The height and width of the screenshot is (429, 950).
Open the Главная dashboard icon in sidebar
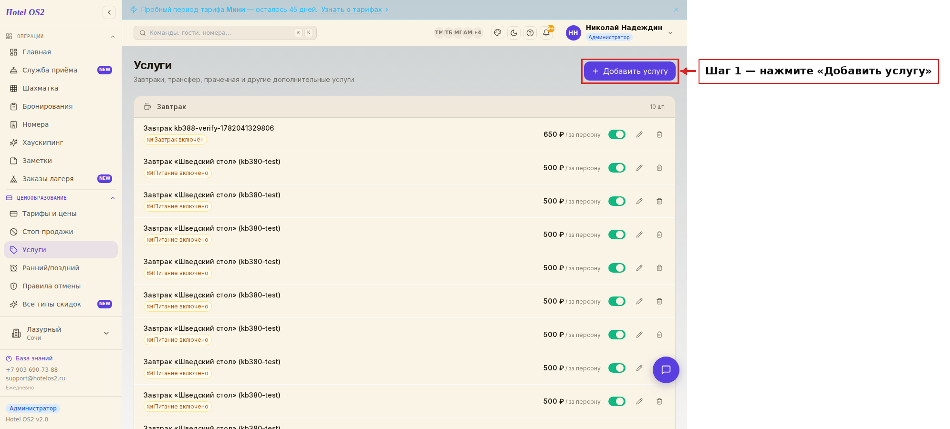14,52
